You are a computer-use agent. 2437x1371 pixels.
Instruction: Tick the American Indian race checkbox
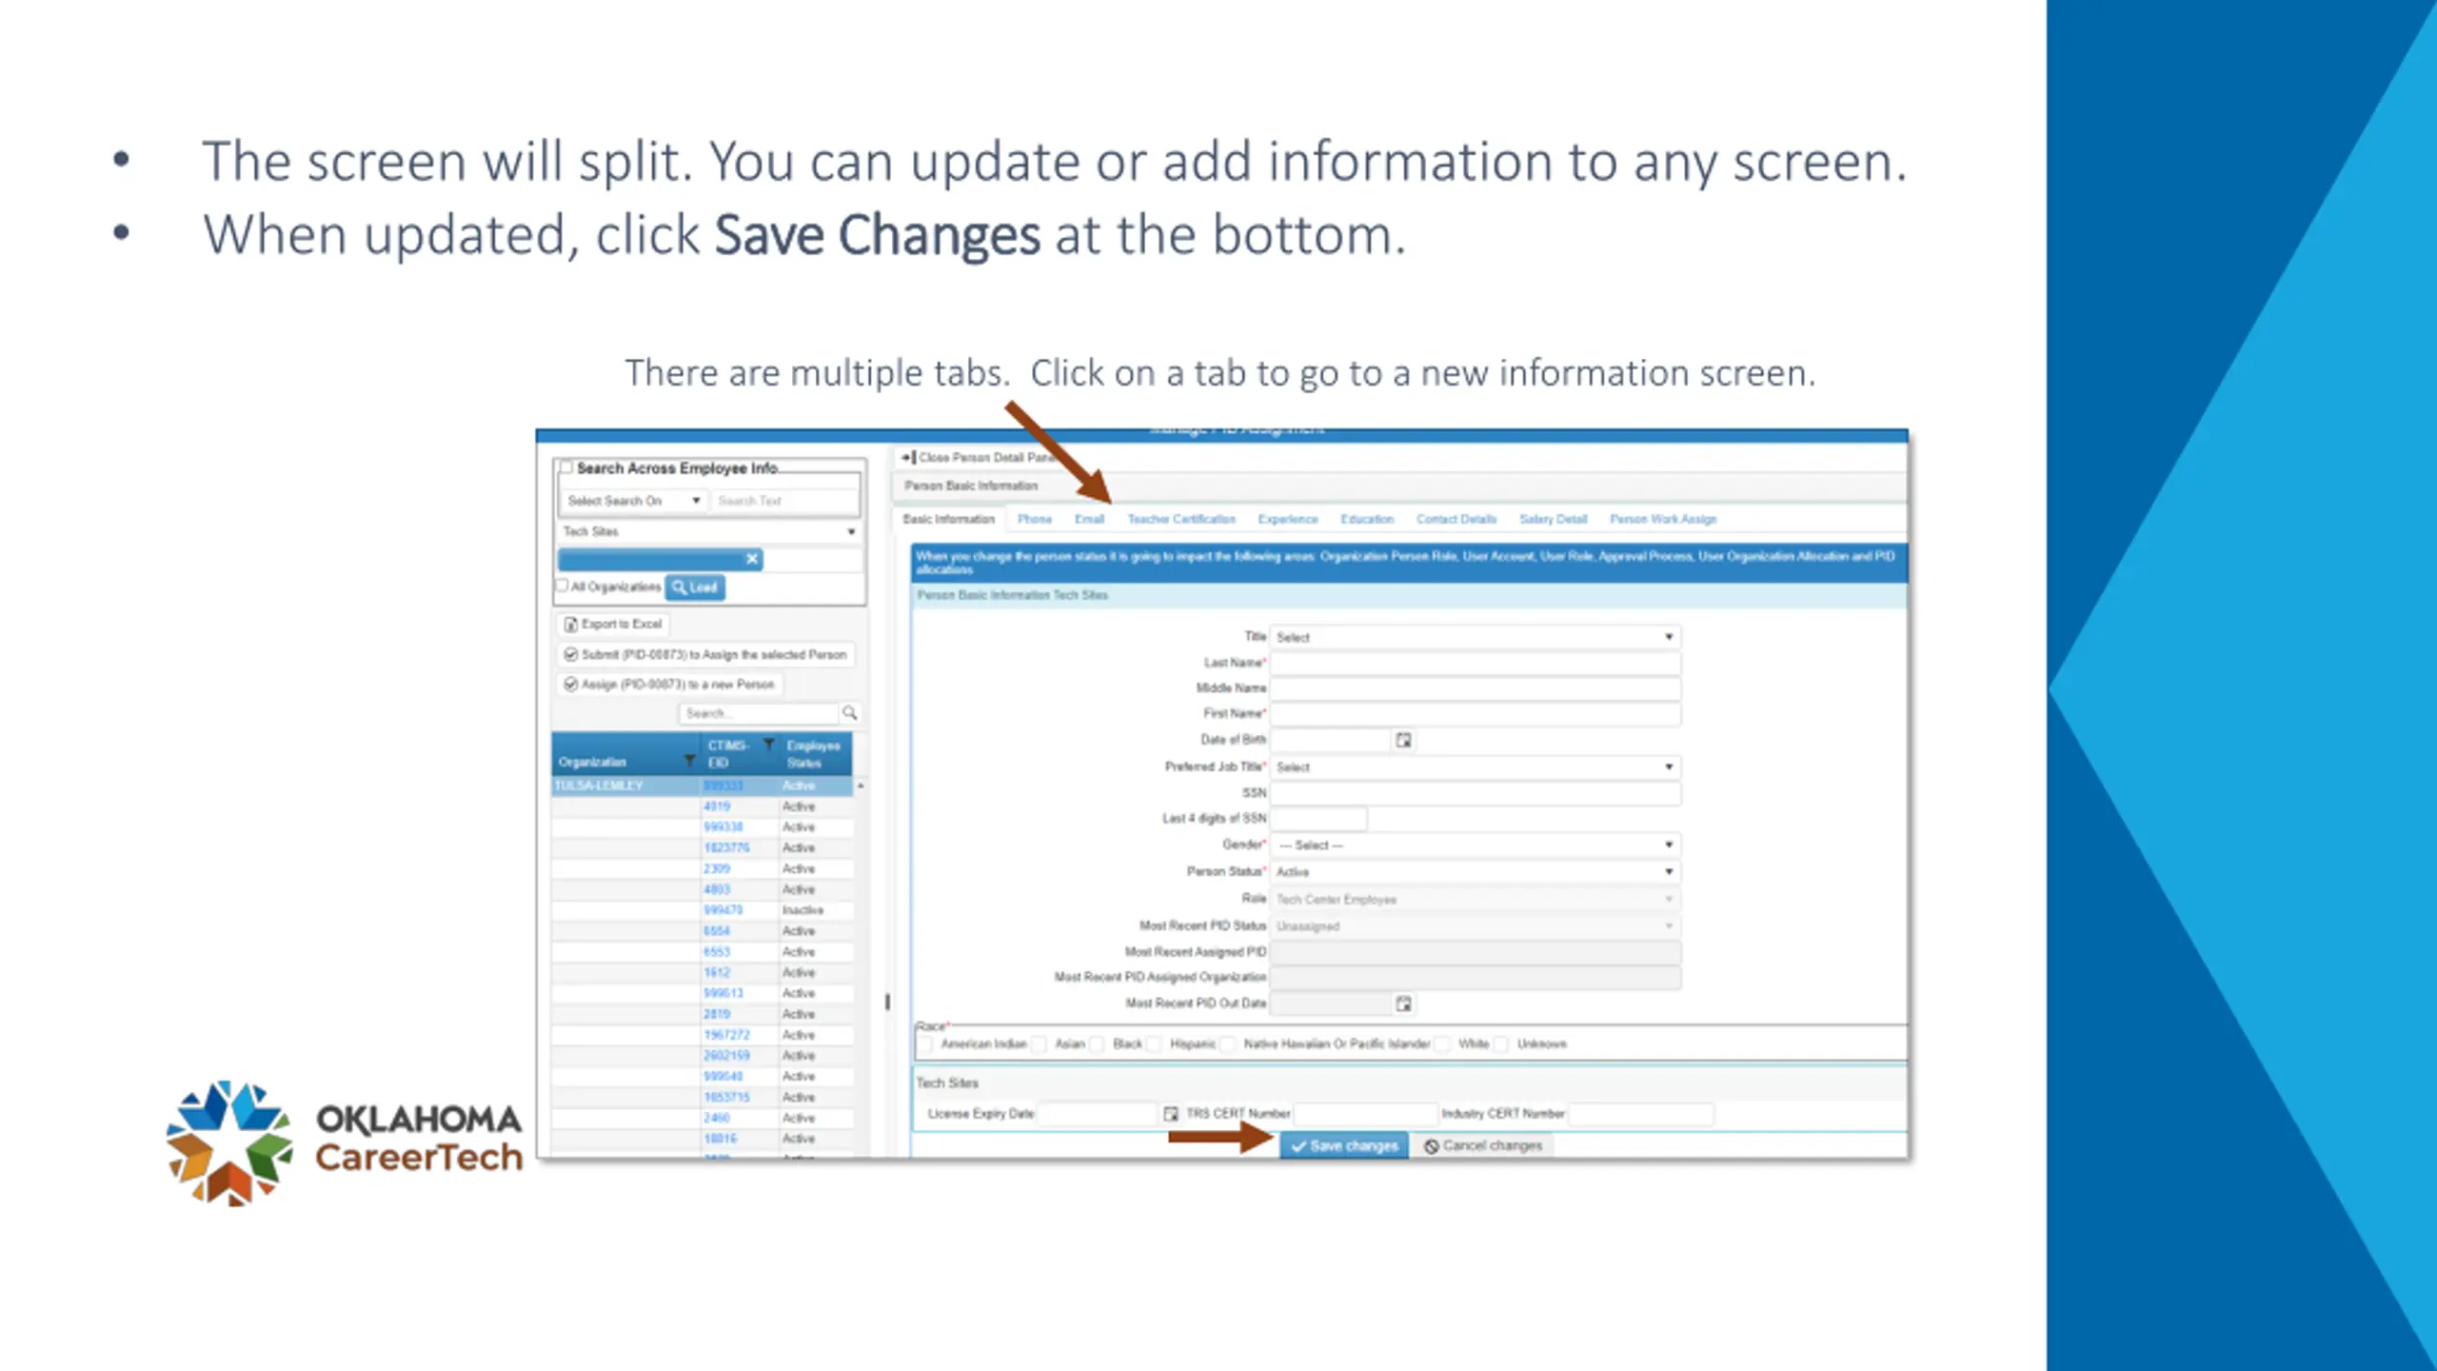coord(924,1044)
